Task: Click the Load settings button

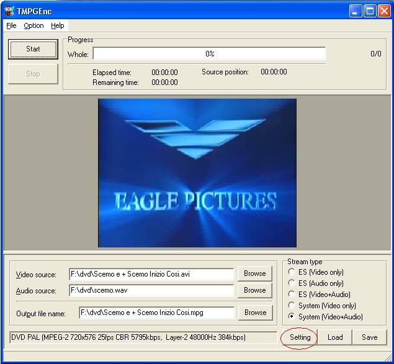Action: pyautogui.click(x=335, y=337)
